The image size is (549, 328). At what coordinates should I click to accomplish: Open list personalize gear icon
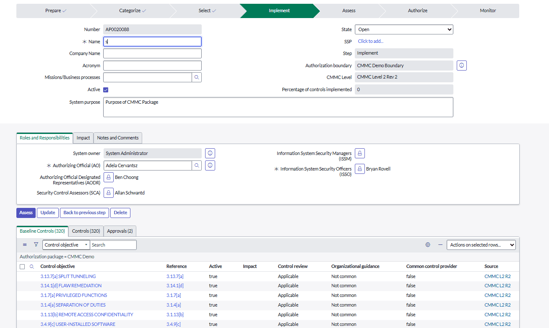click(428, 245)
